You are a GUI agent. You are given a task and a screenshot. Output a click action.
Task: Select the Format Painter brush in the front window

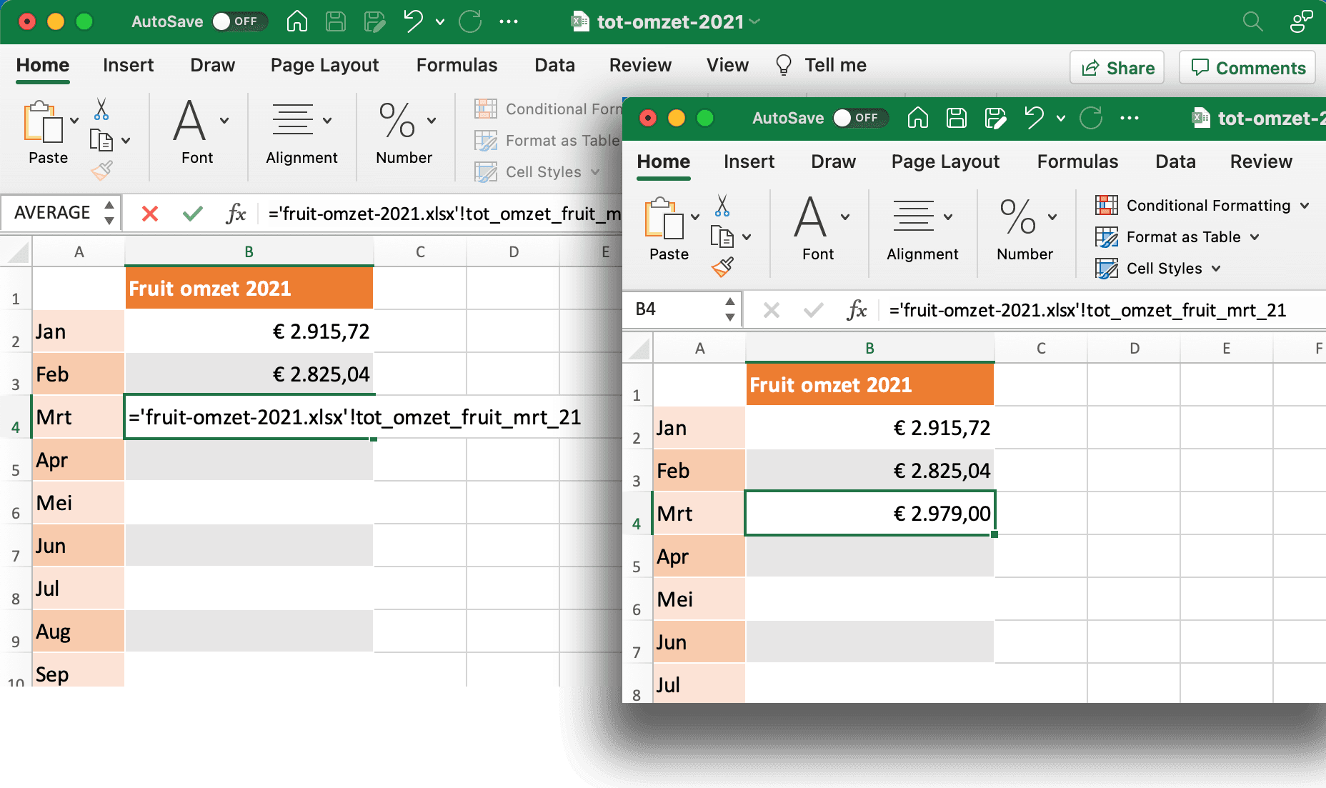pyautogui.click(x=722, y=267)
